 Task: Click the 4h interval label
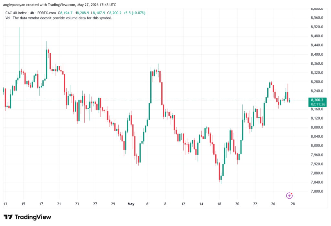click(32, 13)
